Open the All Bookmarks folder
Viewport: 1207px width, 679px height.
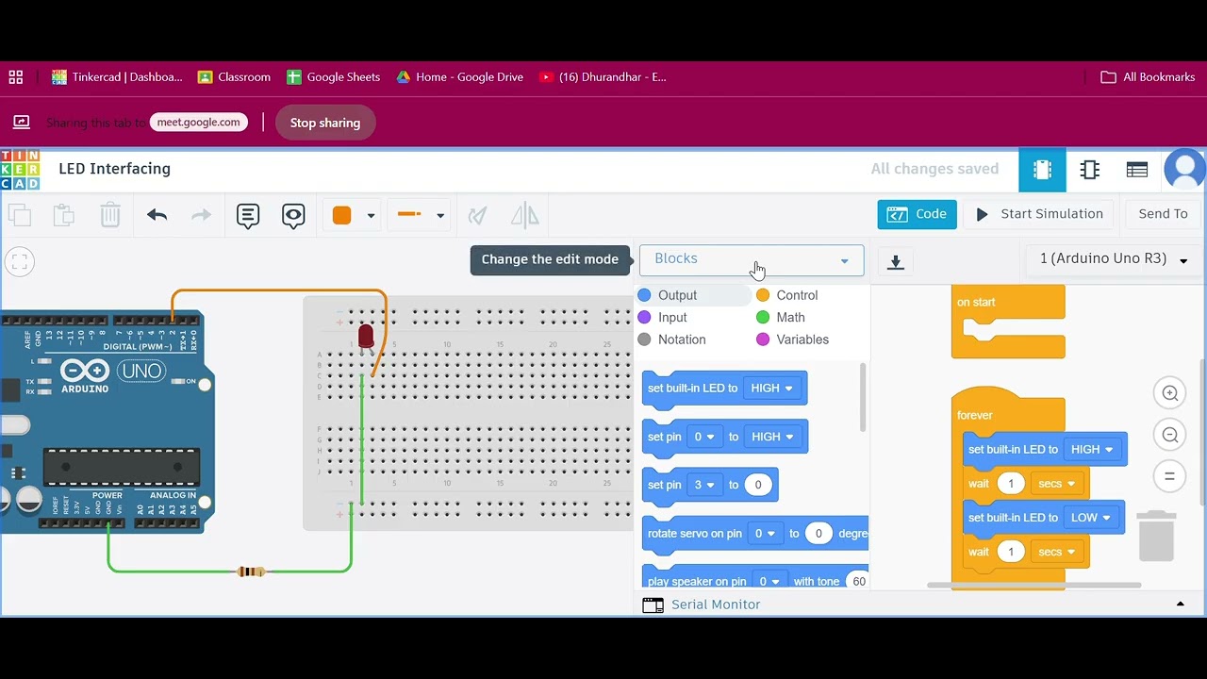click(1148, 77)
